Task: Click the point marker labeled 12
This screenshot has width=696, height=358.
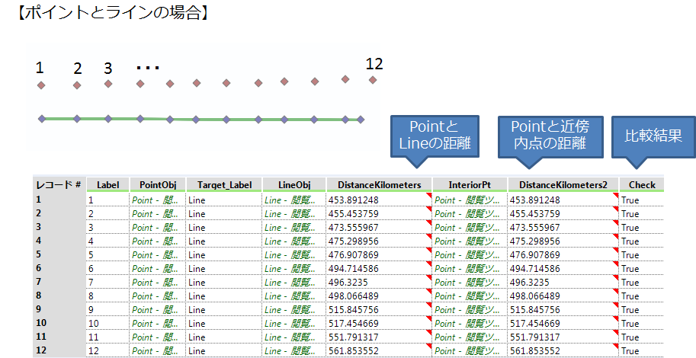Action: click(373, 79)
